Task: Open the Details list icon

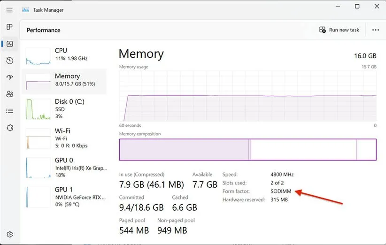Action: [x=9, y=111]
